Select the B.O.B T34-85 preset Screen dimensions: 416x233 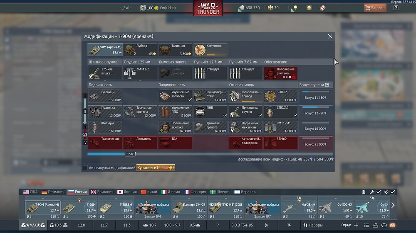pyautogui.click(x=242, y=226)
